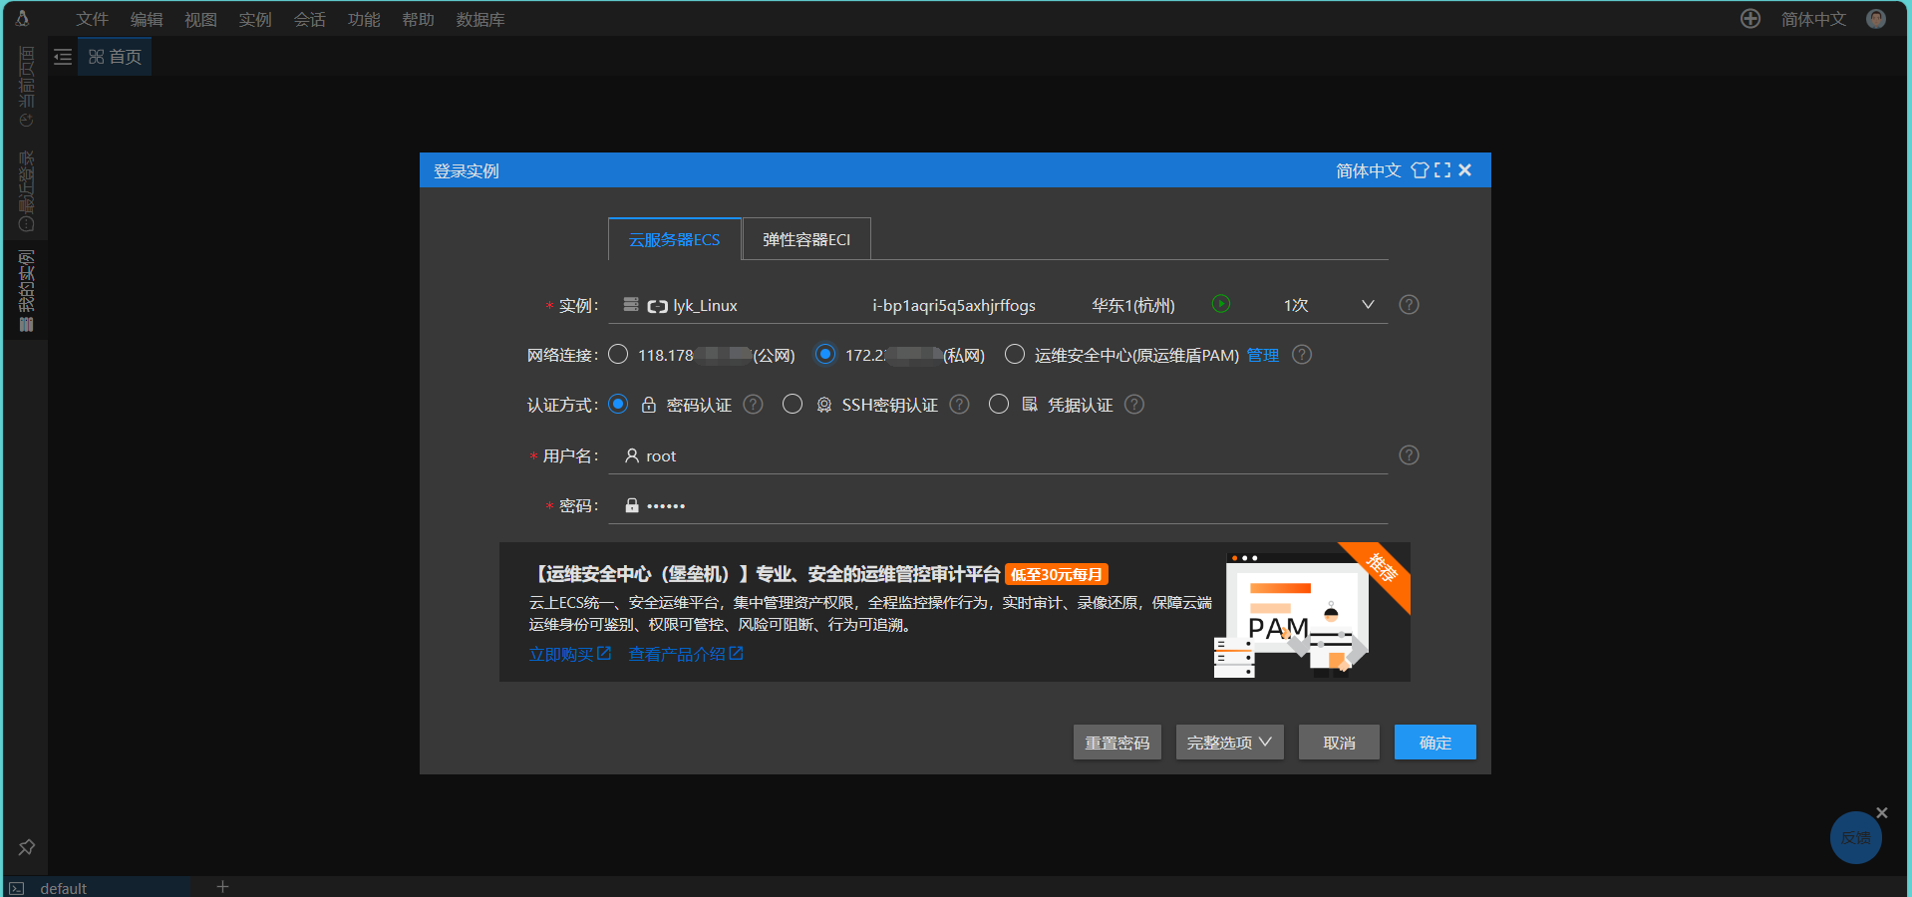Open the 实例 menu

click(255, 19)
